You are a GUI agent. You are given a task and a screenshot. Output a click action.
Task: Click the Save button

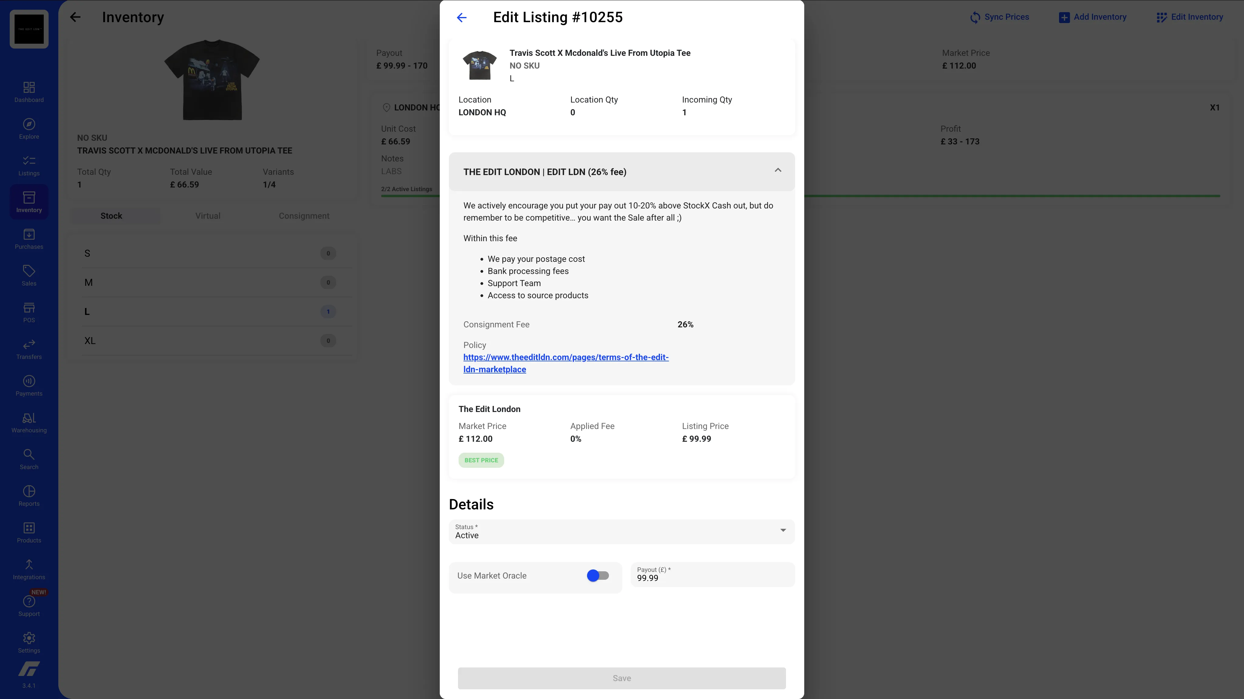coord(621,678)
